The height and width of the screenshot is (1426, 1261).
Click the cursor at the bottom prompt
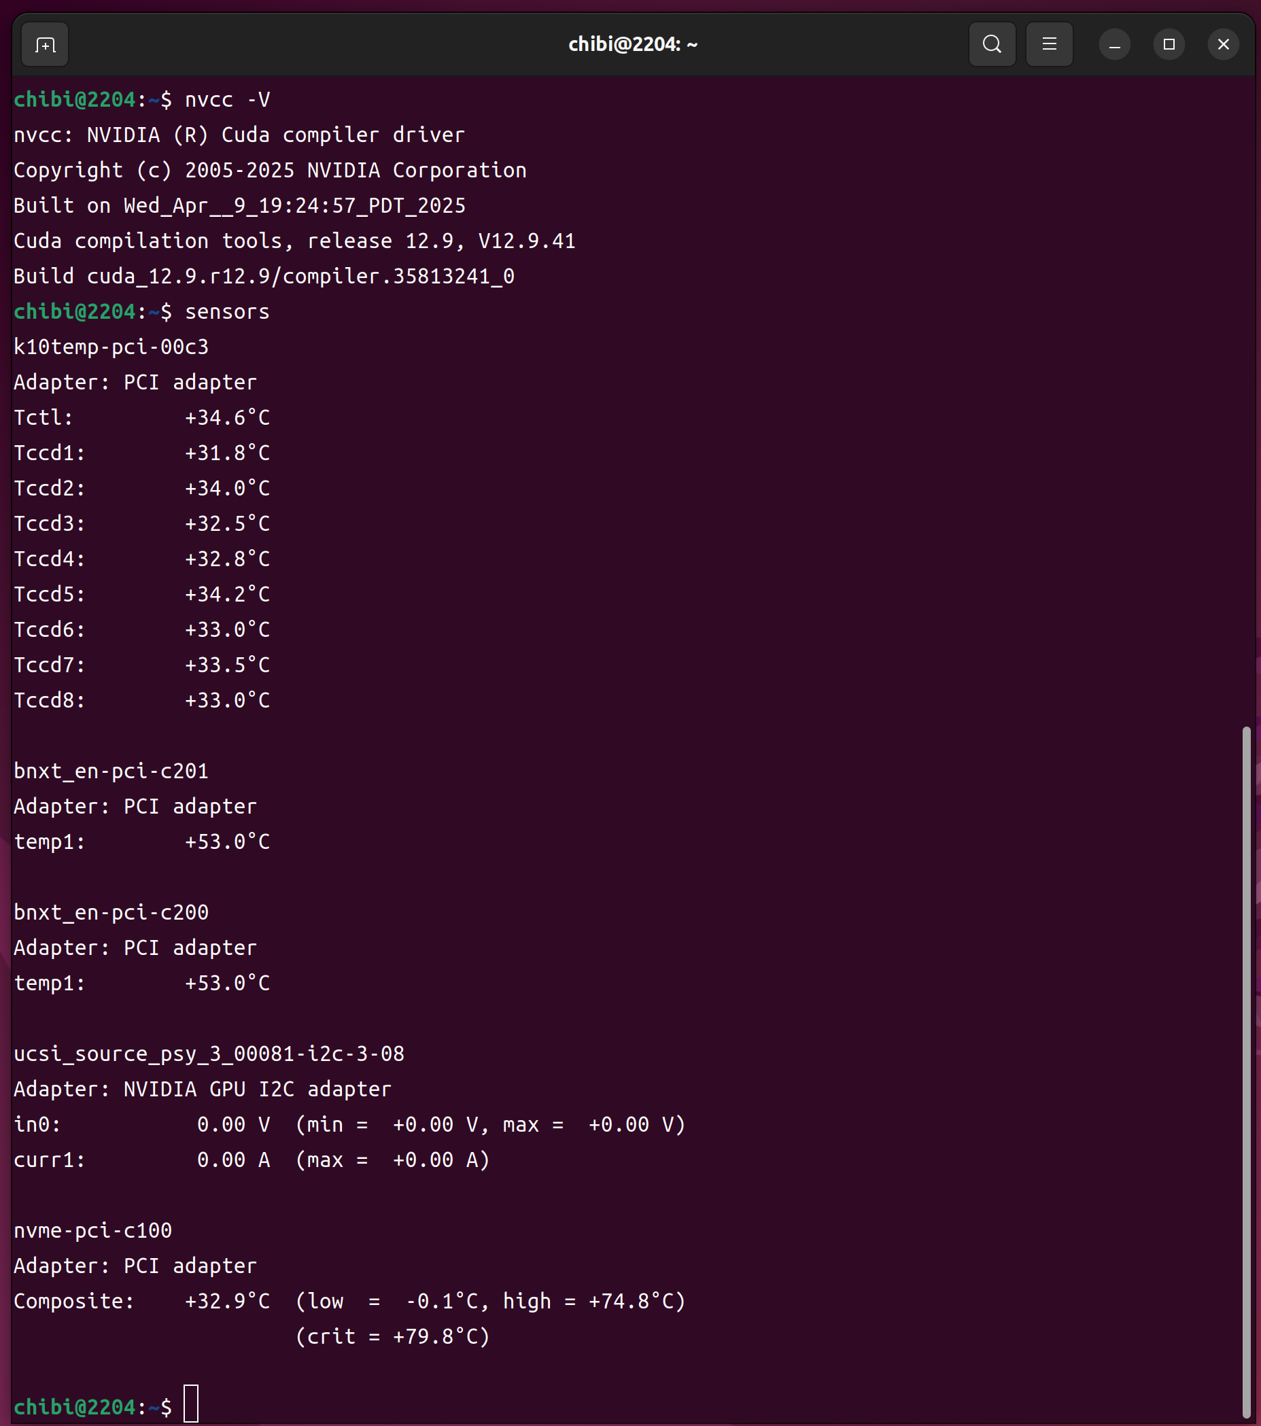coord(191,1406)
